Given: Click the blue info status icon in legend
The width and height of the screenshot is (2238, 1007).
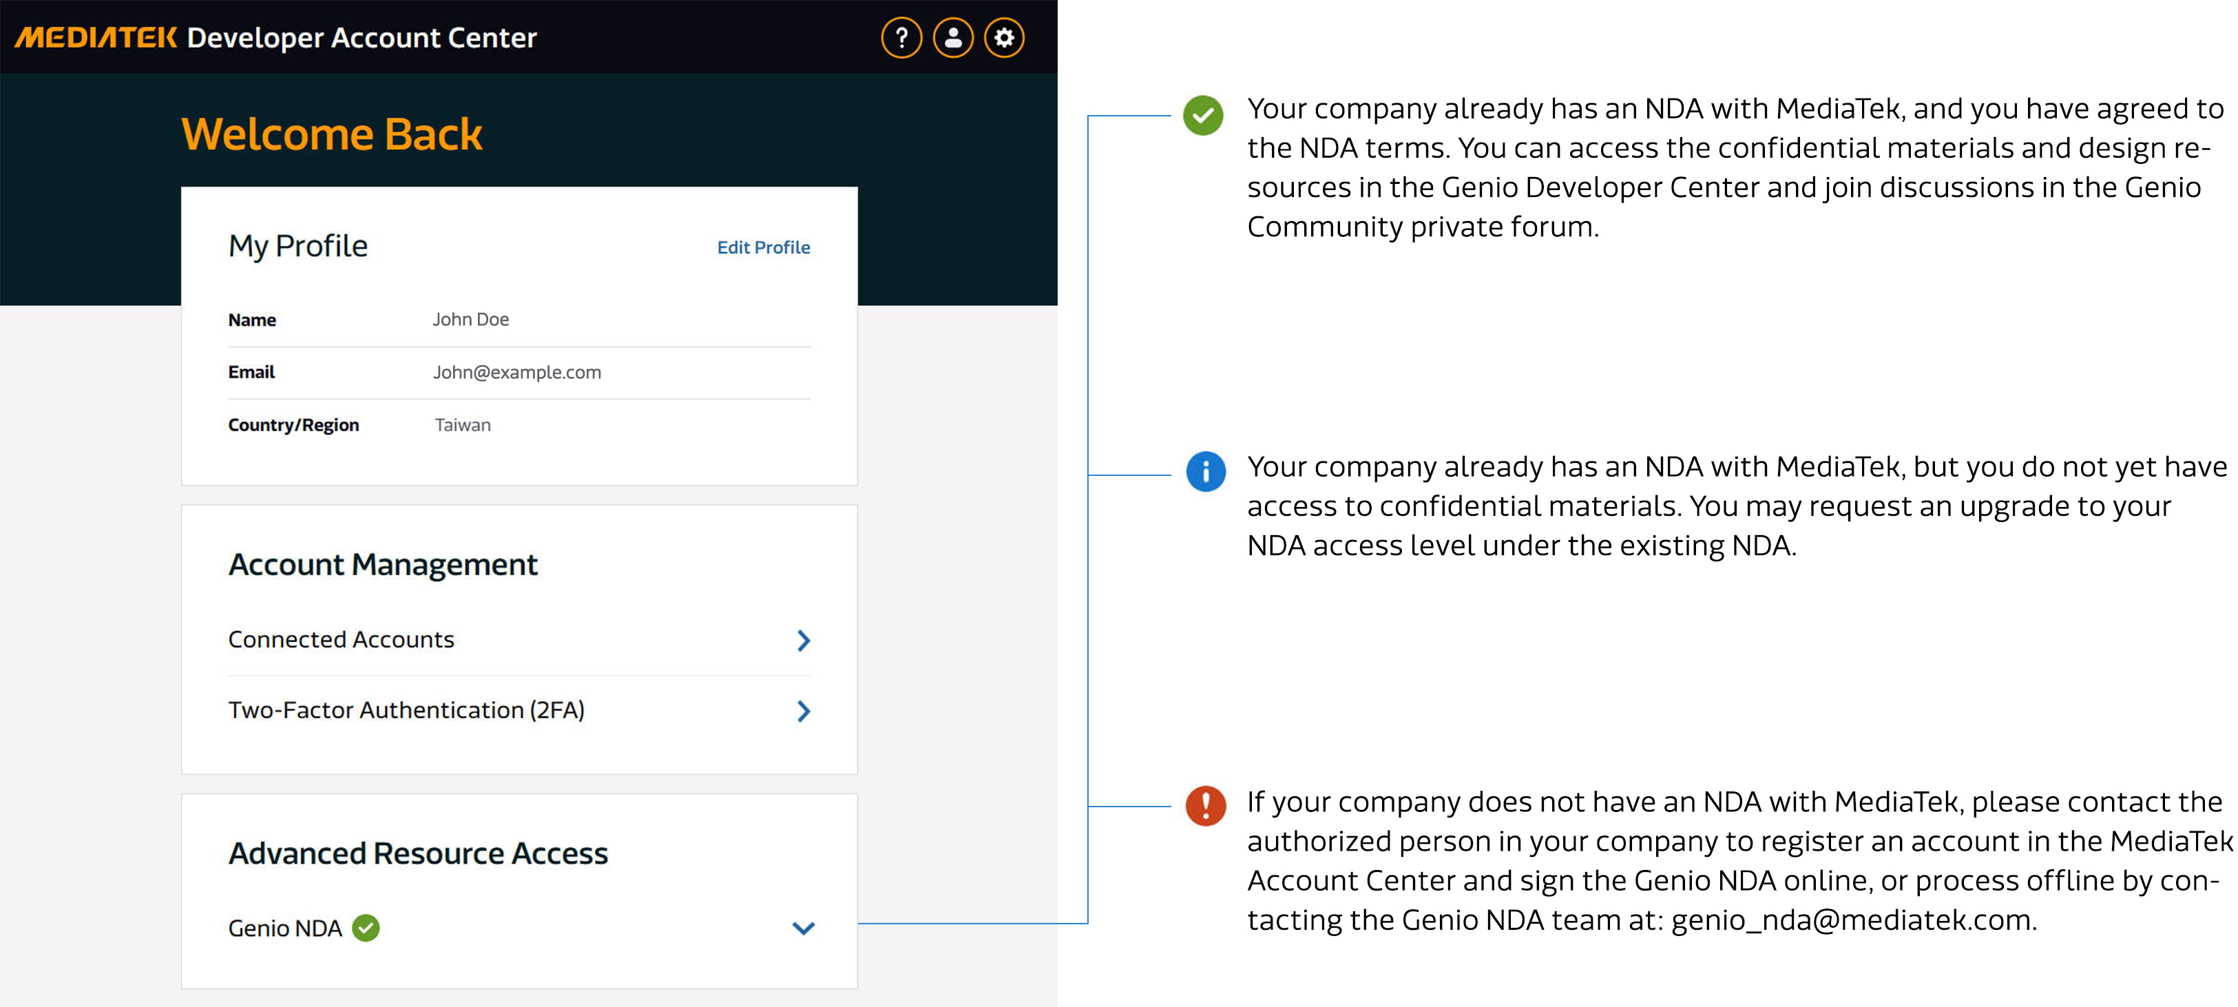Looking at the screenshot, I should 1206,472.
